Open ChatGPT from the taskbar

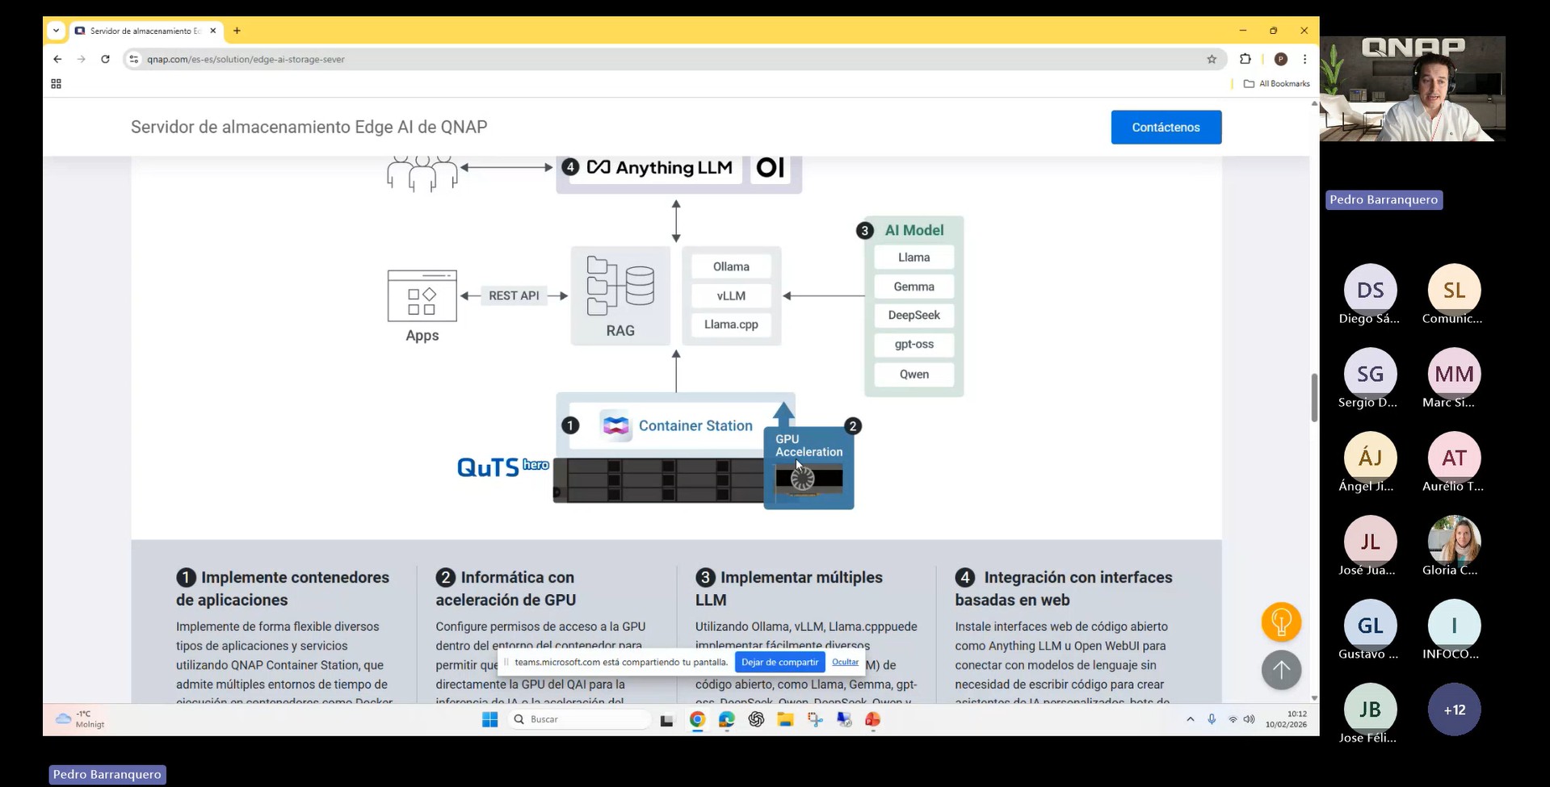(x=756, y=719)
